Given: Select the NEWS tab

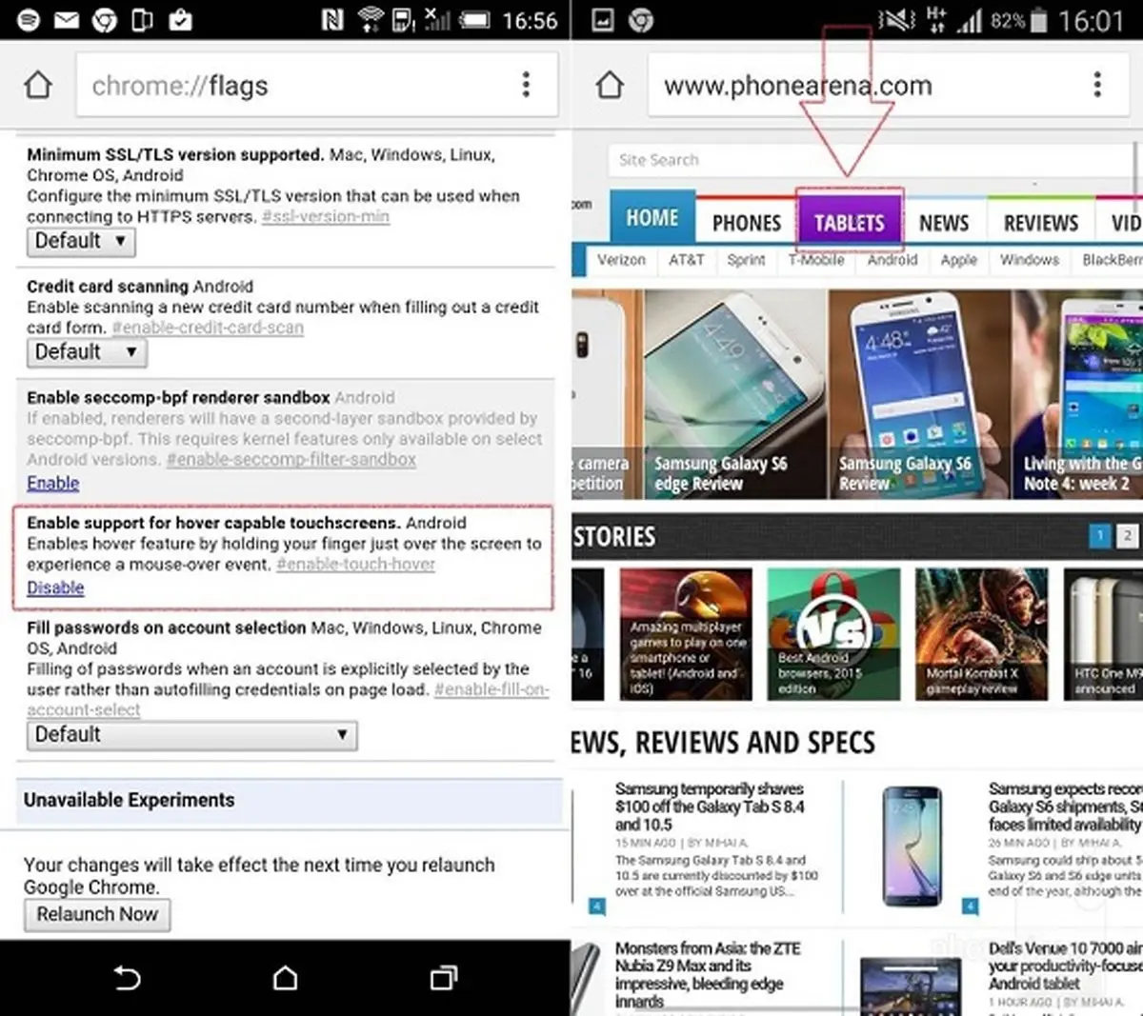Looking at the screenshot, I should (944, 223).
